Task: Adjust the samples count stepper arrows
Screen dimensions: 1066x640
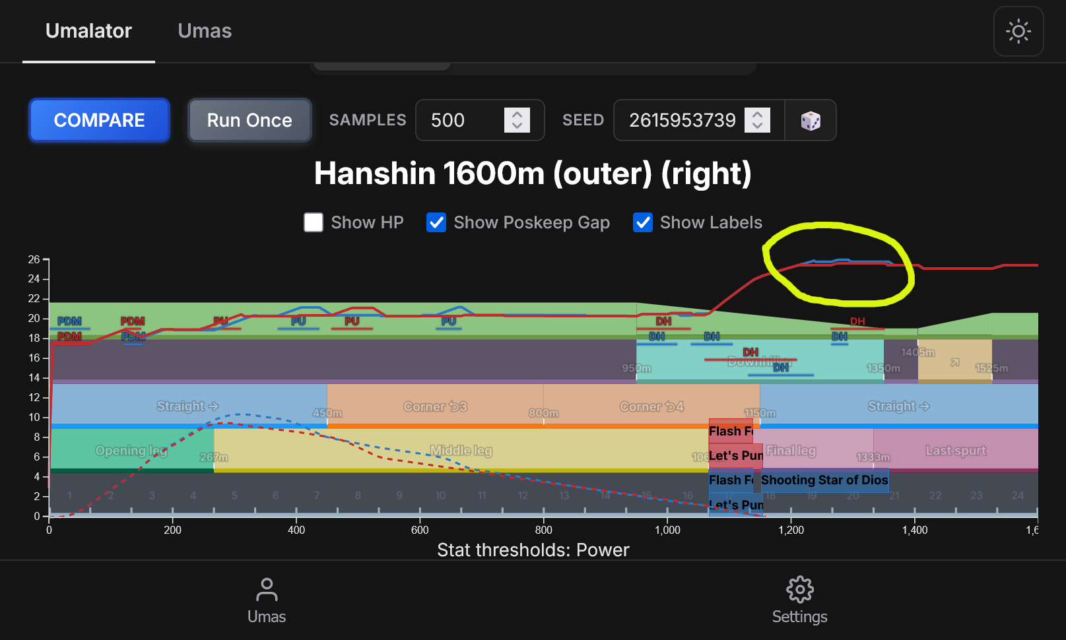Action: pyautogui.click(x=517, y=120)
